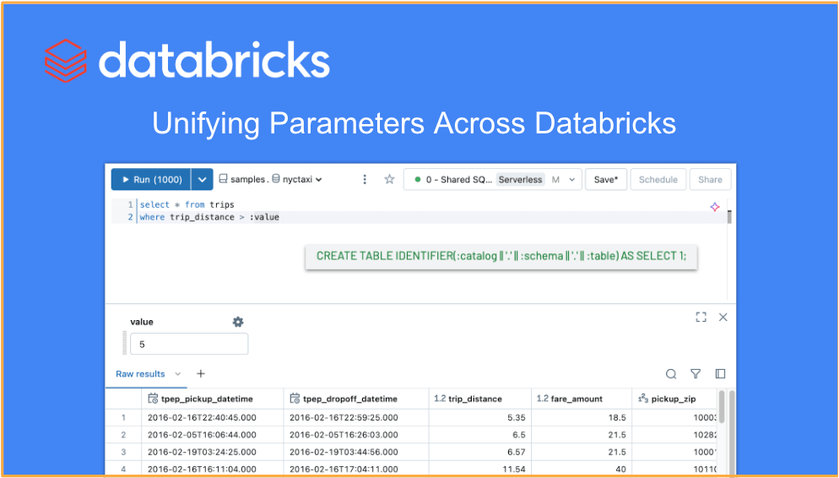Filter the results with funnel icon
This screenshot has width=839, height=478.
[x=696, y=373]
